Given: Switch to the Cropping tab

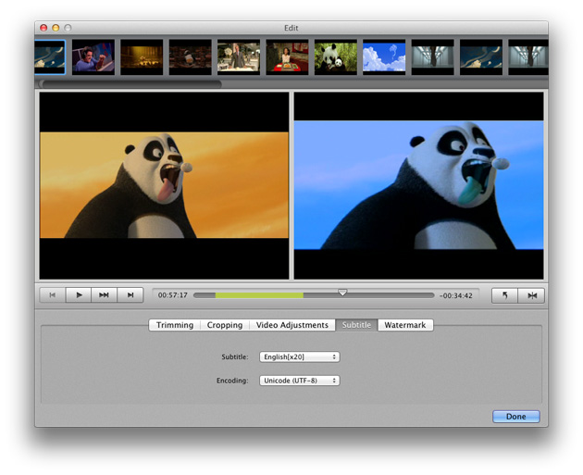Looking at the screenshot, I should (x=224, y=325).
